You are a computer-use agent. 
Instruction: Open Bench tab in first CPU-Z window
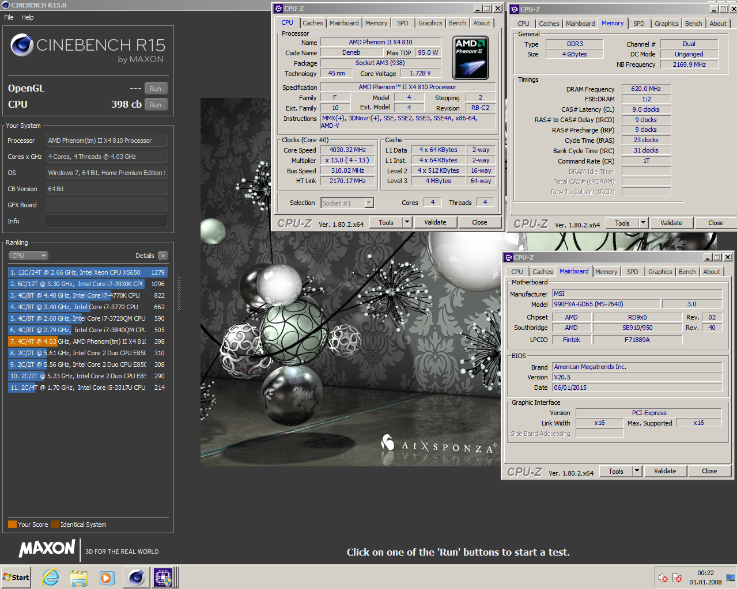tap(458, 23)
